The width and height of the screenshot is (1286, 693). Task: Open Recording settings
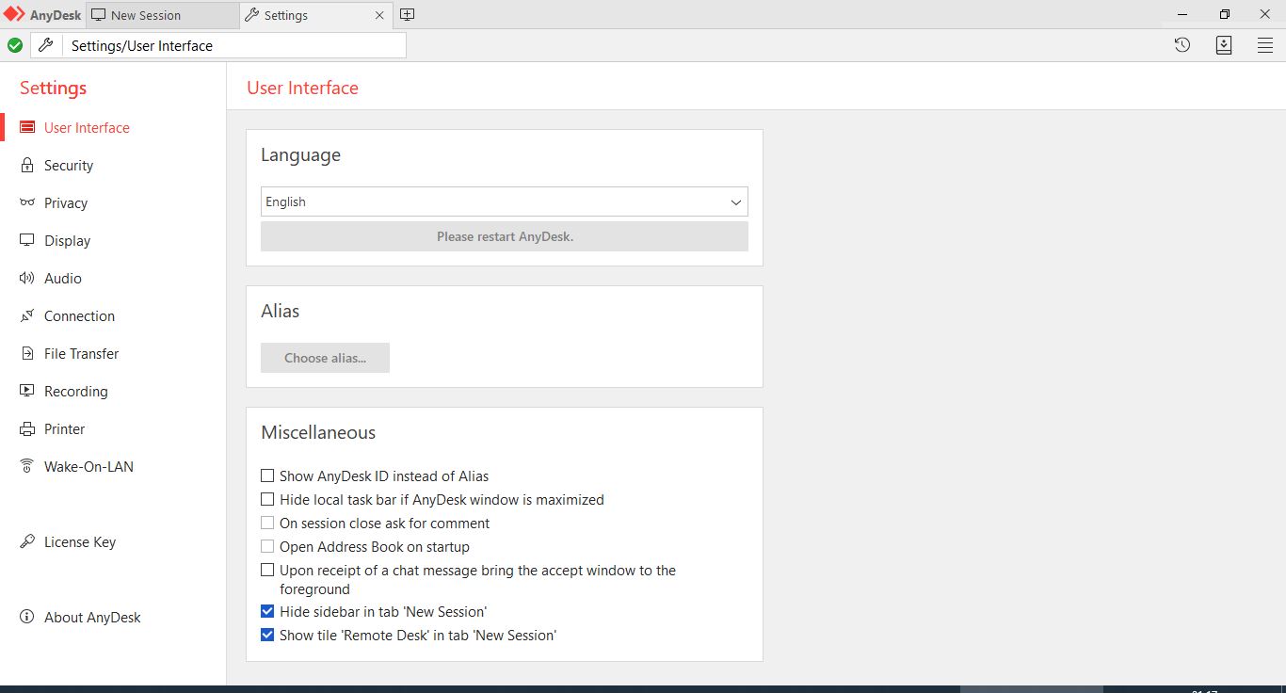(76, 392)
